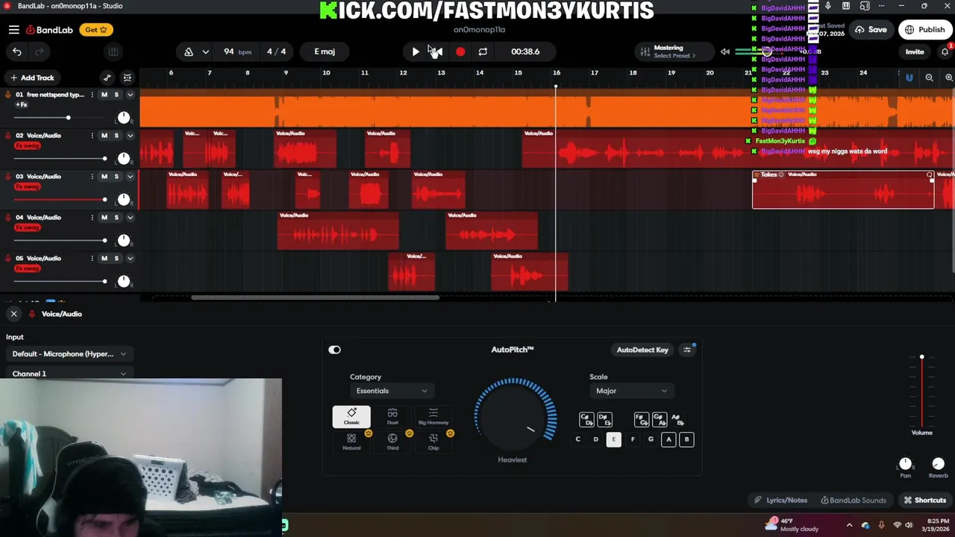The width and height of the screenshot is (955, 537).
Task: Open the hamburger main menu
Action: click(x=14, y=30)
